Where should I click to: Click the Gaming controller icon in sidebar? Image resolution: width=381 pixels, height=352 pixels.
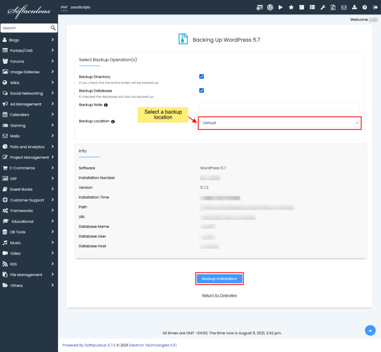click(5, 125)
